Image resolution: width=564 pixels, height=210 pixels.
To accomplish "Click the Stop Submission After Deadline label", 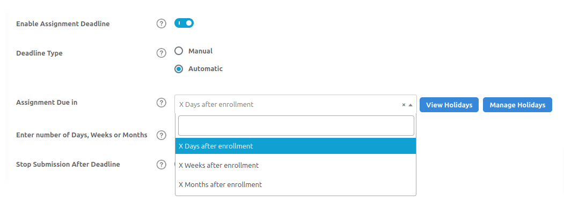I will pyautogui.click(x=68, y=165).
